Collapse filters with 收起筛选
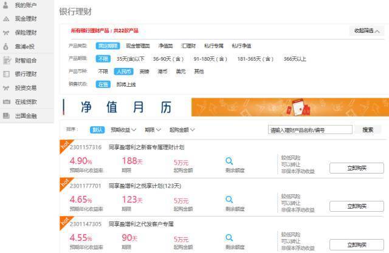Screen dimensions: 389x253 coord(367,31)
